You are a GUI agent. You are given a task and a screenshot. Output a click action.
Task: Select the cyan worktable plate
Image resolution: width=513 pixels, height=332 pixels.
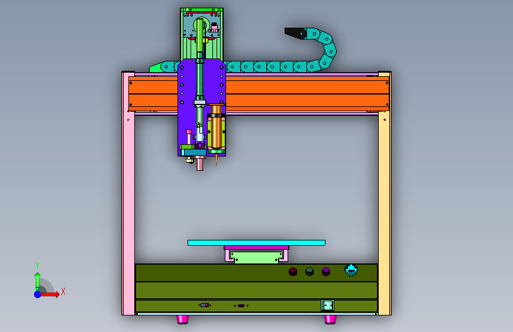tap(257, 243)
